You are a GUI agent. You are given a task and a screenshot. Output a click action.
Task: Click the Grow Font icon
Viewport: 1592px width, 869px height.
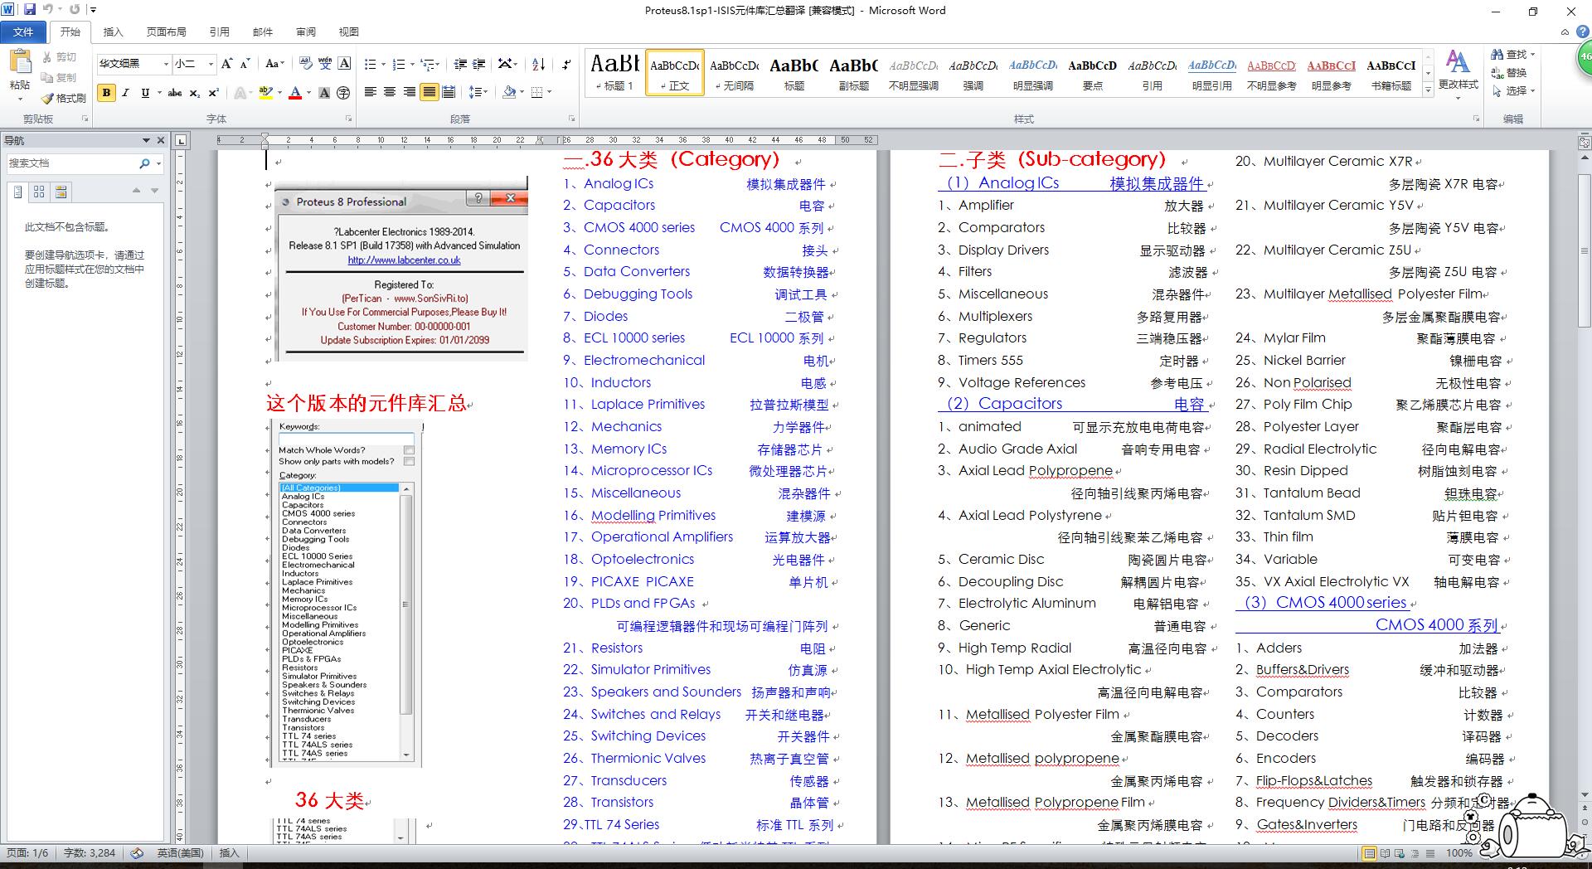[228, 64]
